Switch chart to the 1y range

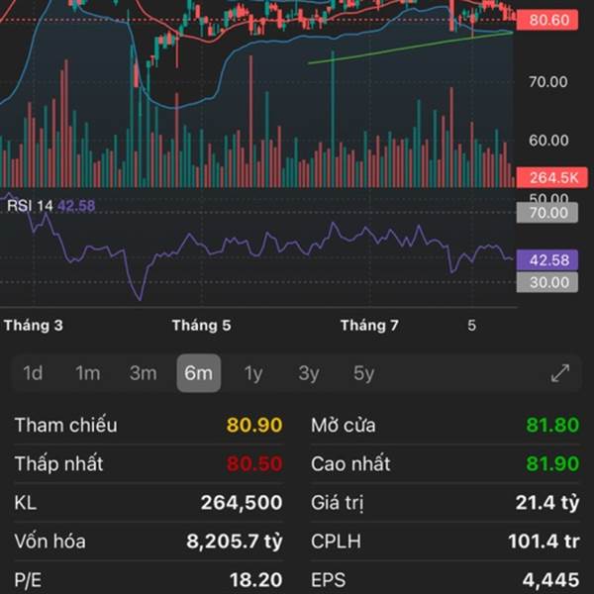(x=253, y=373)
